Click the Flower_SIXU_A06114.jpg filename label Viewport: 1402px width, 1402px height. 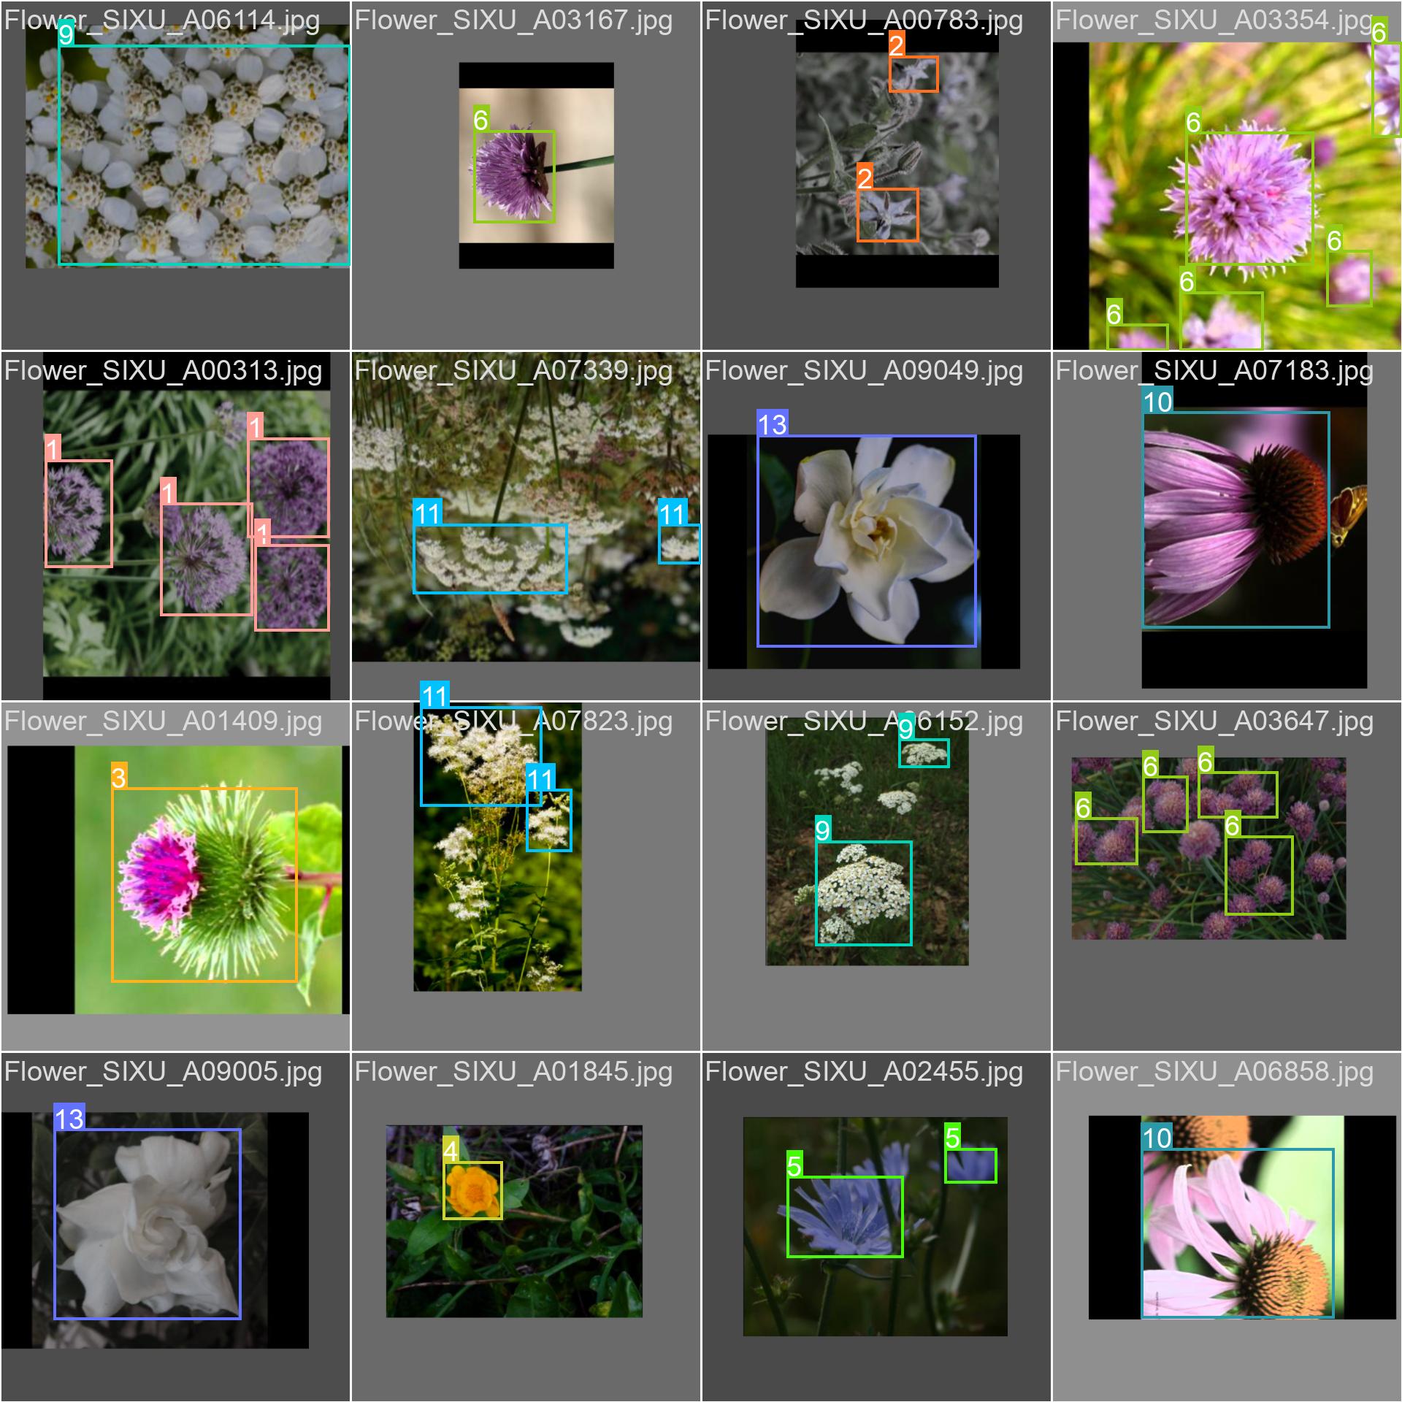[161, 20]
